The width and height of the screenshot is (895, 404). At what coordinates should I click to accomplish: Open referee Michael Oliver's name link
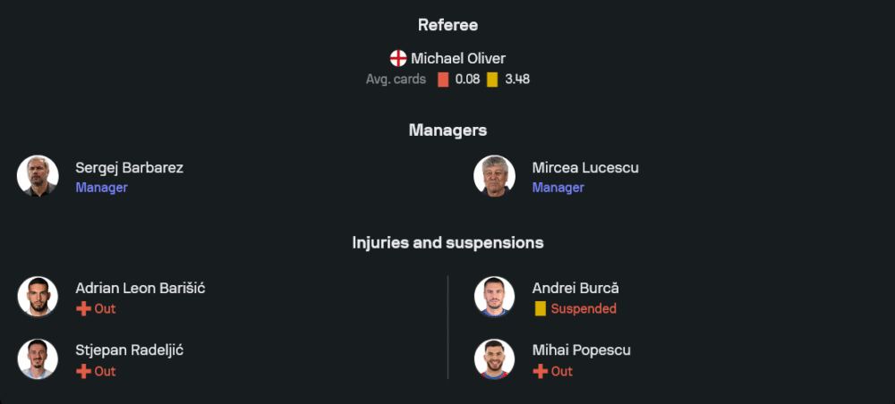coord(458,59)
